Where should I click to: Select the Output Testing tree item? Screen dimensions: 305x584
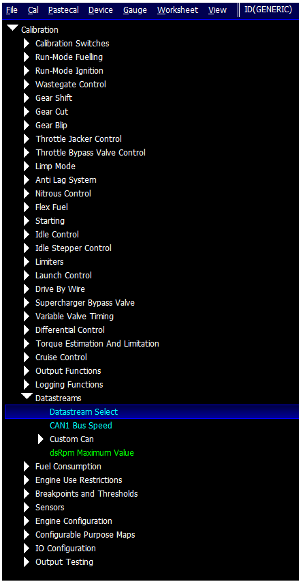64,562
